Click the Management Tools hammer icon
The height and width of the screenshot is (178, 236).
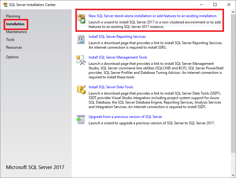(81, 60)
